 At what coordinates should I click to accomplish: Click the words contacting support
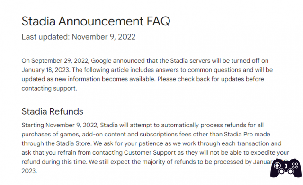pos(49,88)
